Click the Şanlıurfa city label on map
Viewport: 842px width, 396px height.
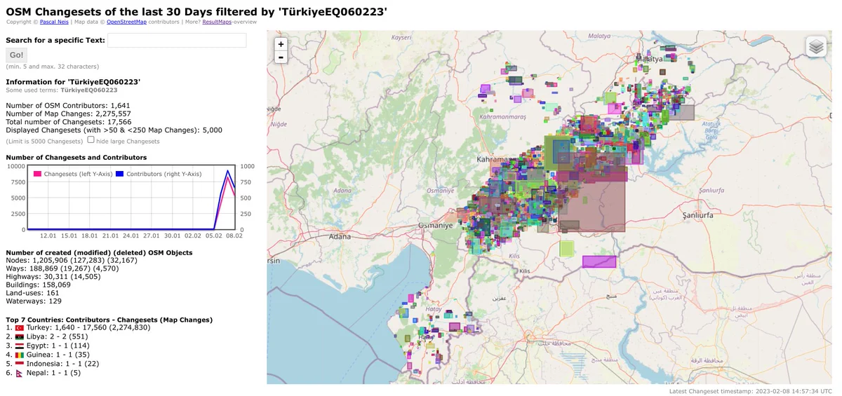click(x=697, y=216)
